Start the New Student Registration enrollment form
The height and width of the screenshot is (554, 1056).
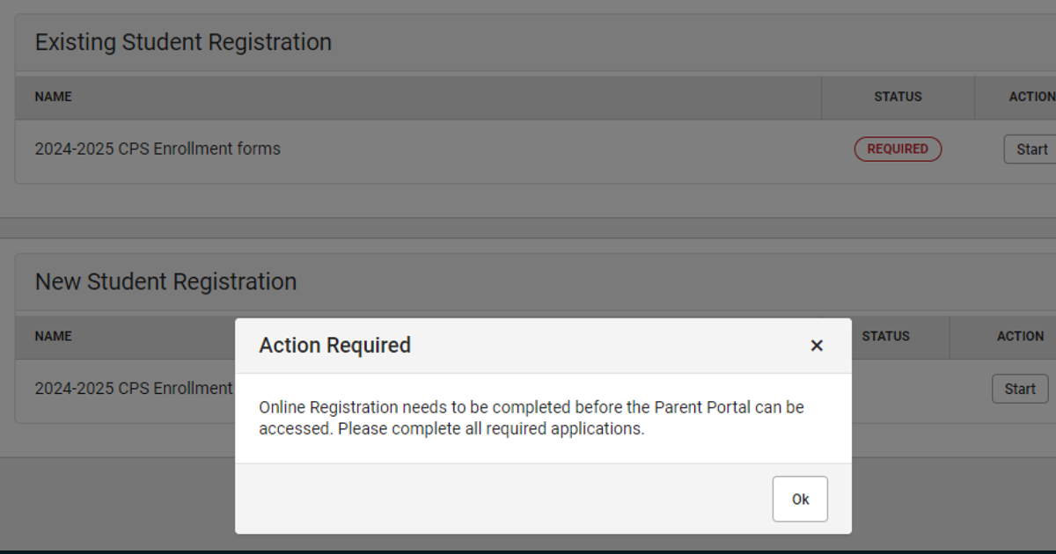coord(1020,389)
